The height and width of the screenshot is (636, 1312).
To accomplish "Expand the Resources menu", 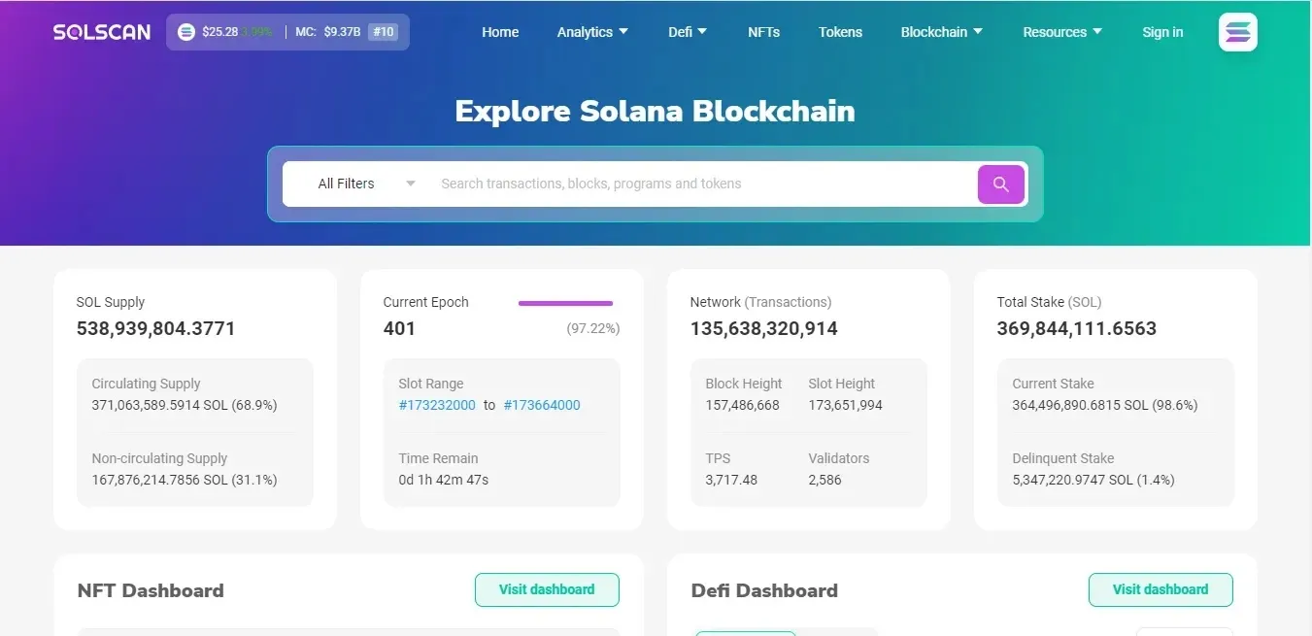I will click(x=1062, y=32).
